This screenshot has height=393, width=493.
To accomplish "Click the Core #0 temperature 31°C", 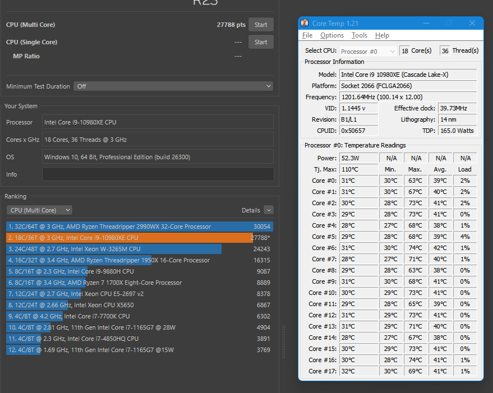I will [359, 181].
